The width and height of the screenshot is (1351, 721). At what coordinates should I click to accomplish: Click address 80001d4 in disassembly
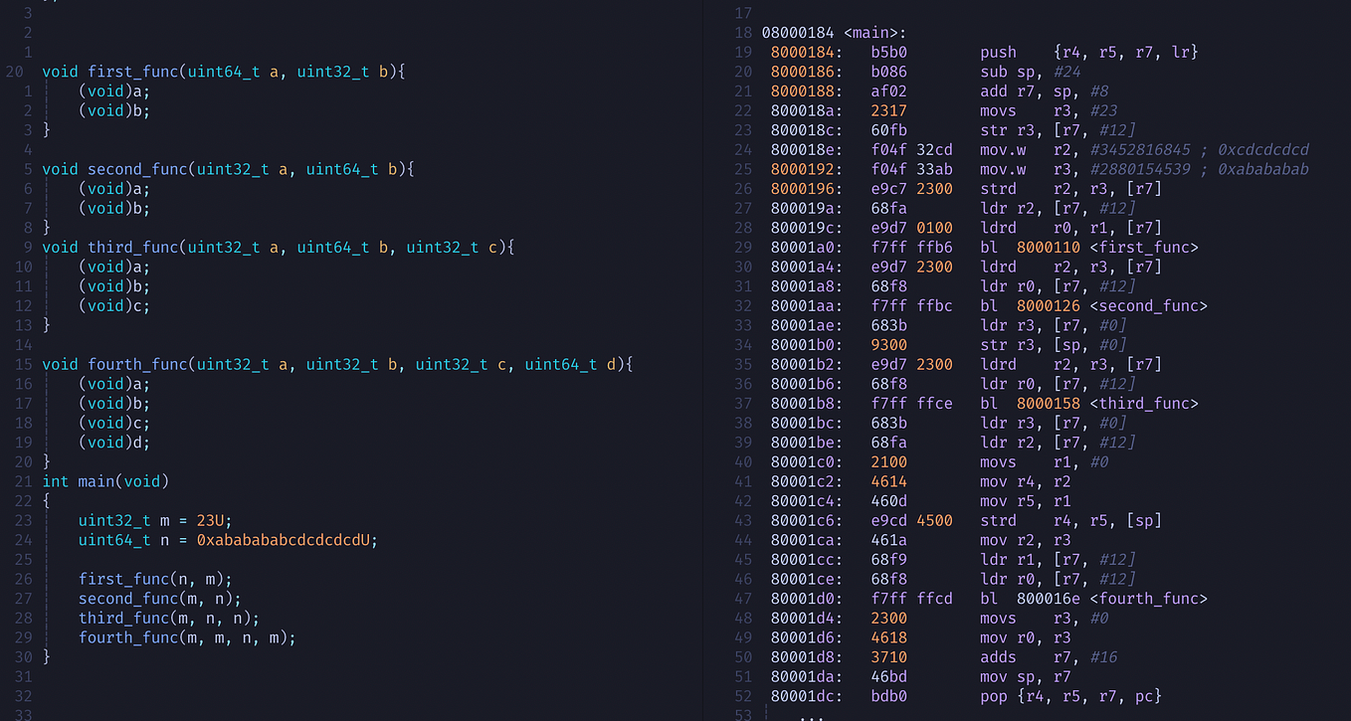tap(807, 618)
